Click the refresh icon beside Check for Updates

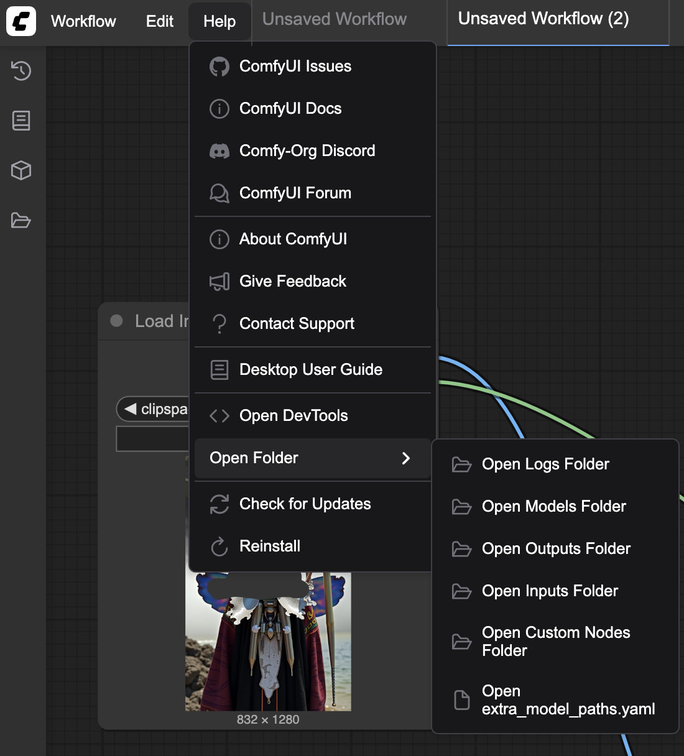[x=220, y=504]
